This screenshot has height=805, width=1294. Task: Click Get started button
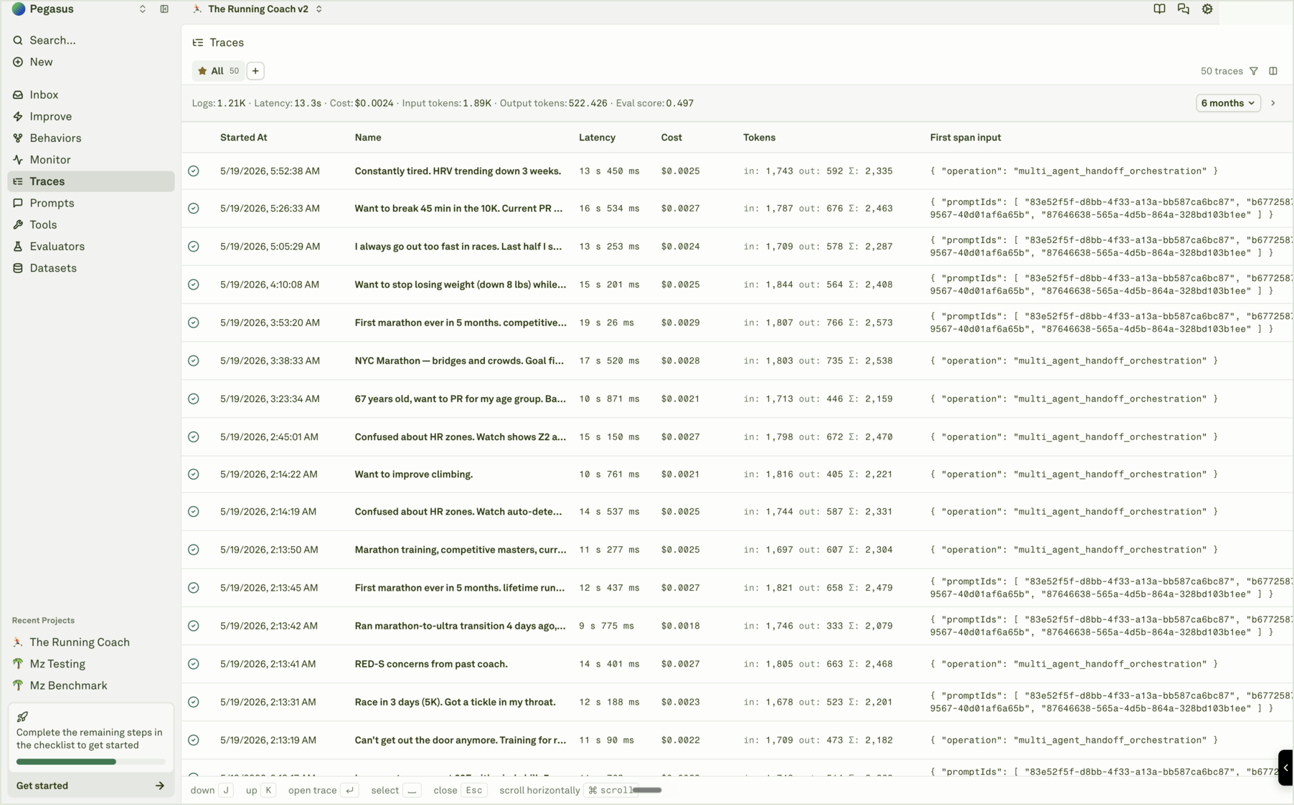(91, 786)
